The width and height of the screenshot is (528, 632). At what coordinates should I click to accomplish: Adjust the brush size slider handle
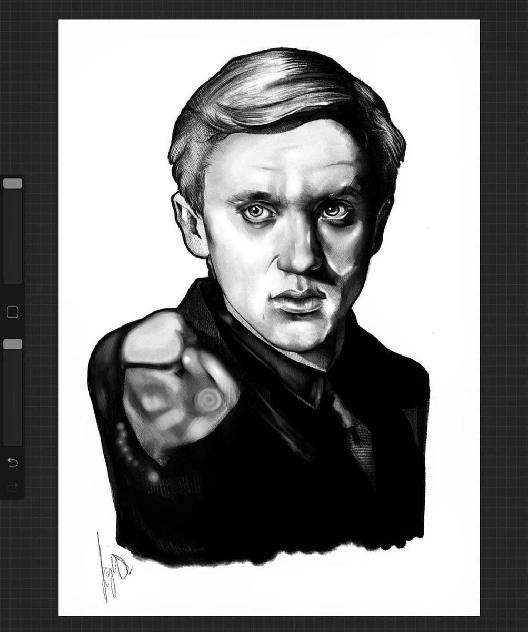13,183
